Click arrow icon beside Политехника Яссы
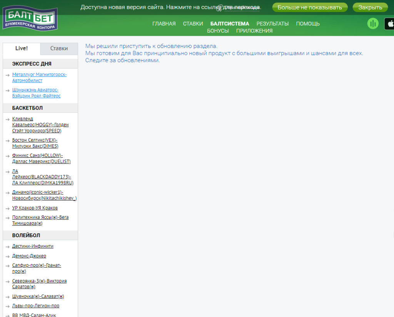394x317 pixels. pyautogui.click(x=8, y=218)
